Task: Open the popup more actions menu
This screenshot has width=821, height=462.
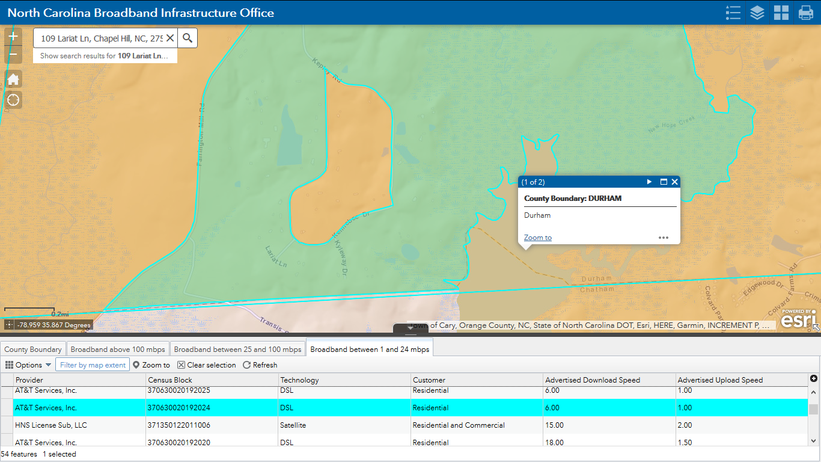Action: coord(663,238)
